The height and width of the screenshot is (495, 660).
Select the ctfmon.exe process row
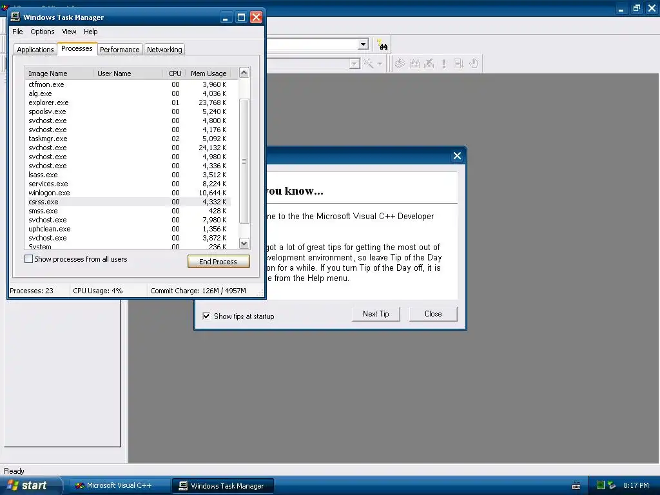(128, 84)
